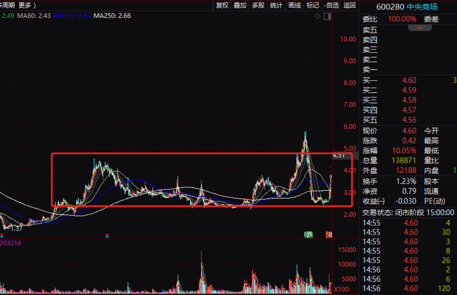Open the 多股 multi-stock view

(258, 5)
